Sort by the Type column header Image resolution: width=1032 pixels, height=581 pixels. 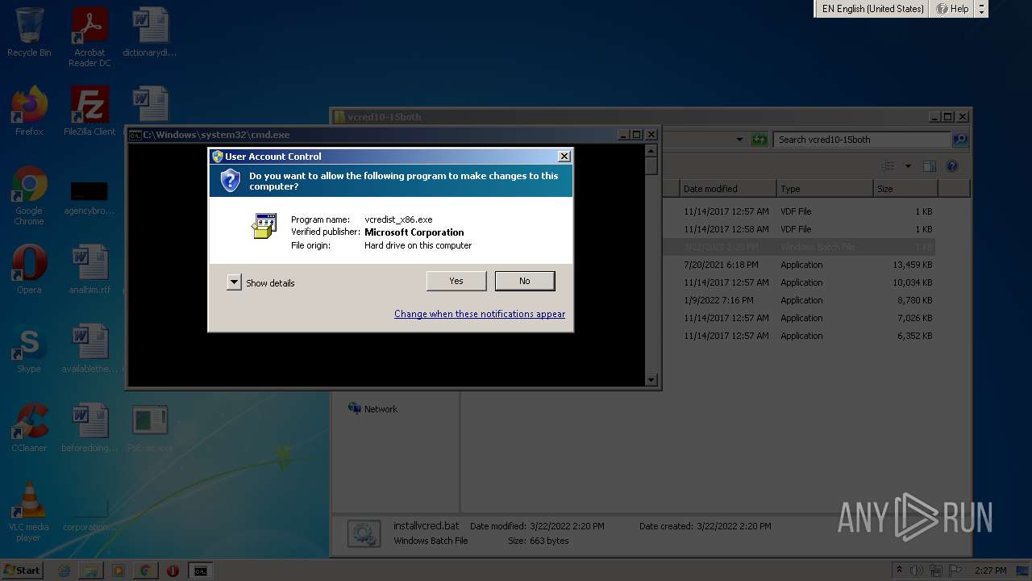(825, 189)
